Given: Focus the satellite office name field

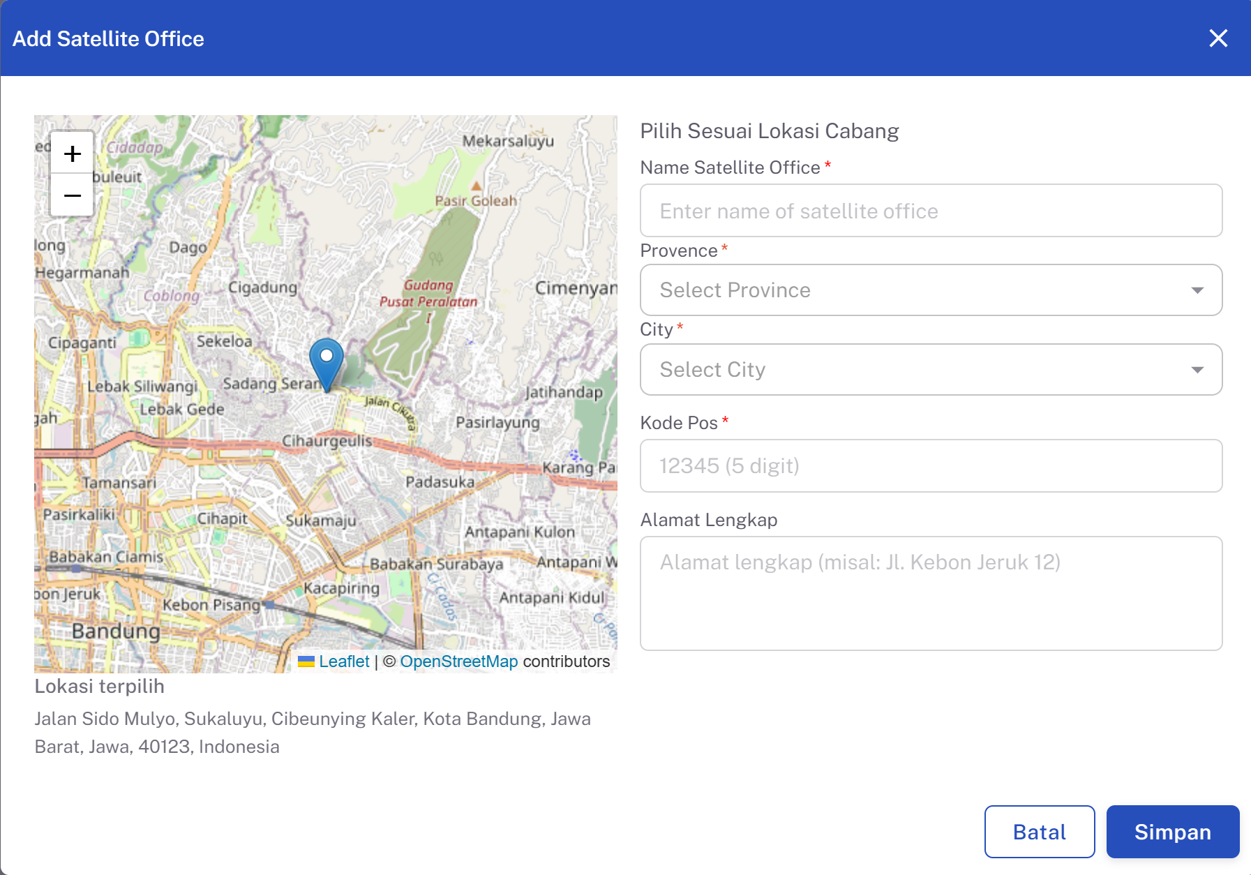Looking at the screenshot, I should pyautogui.click(x=931, y=211).
